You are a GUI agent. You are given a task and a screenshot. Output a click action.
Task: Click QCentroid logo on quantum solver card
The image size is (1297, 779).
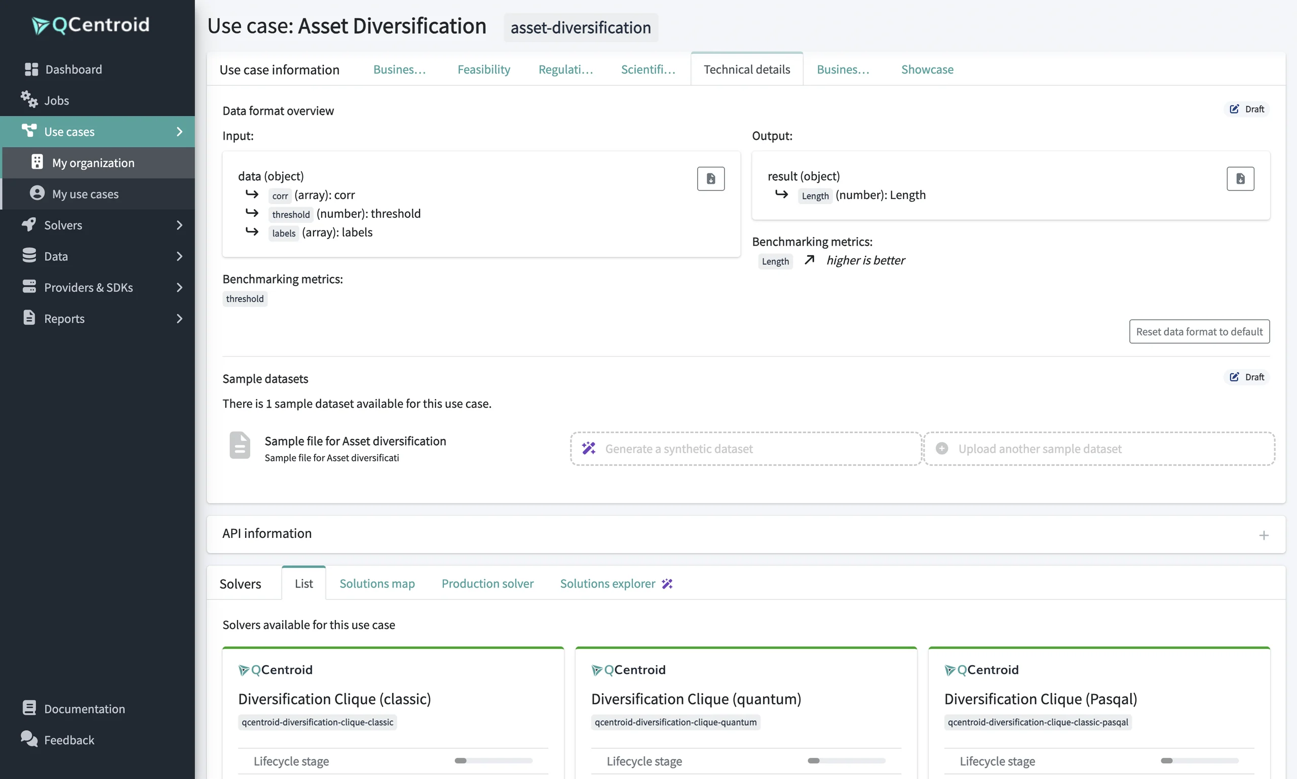click(x=628, y=670)
